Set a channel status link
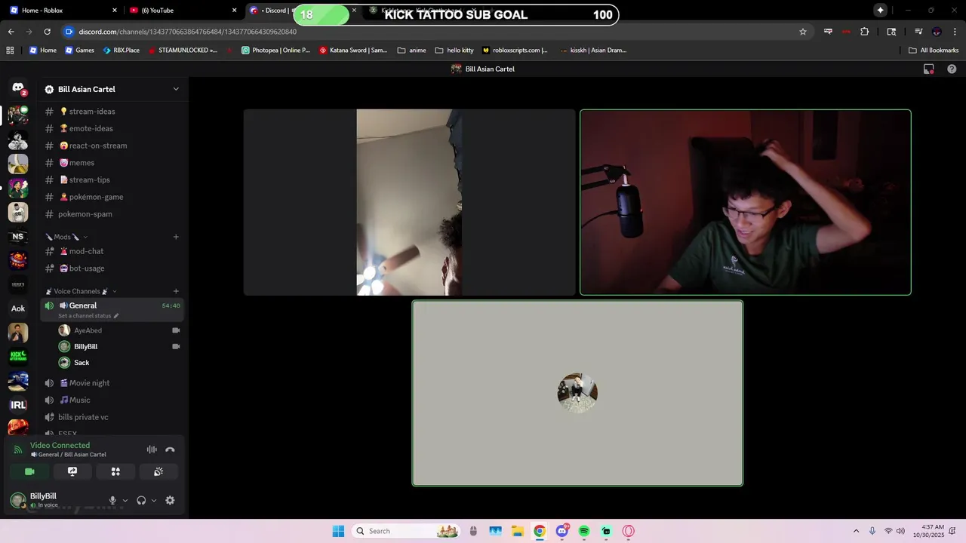 pyautogui.click(x=88, y=316)
